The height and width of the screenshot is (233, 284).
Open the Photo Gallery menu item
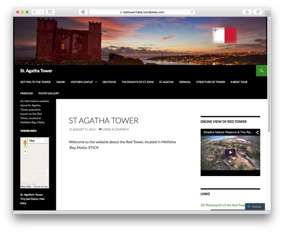pyautogui.click(x=49, y=93)
